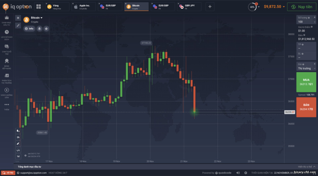
Task: Open drawing tools pencil icon
Action: tap(18, 144)
